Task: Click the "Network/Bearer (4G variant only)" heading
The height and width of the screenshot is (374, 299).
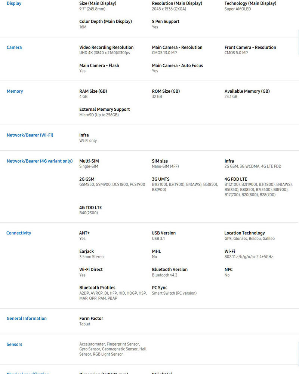Action: 40,161
